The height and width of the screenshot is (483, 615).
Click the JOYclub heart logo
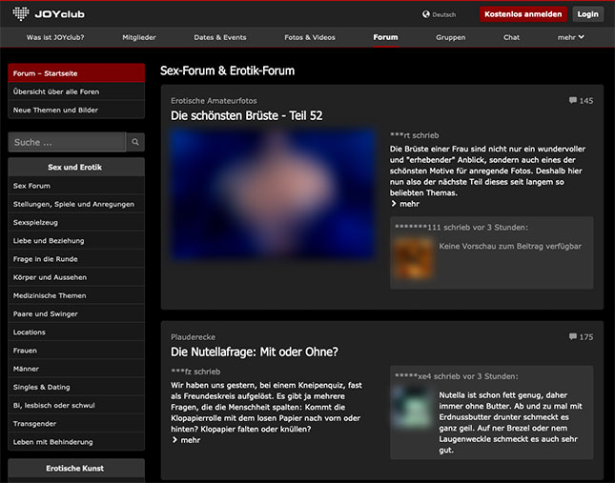[x=21, y=13]
